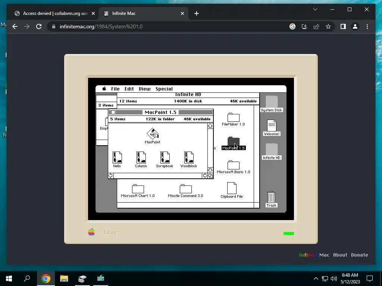Select the Scrapbook document icon
Image resolution: width=382 pixels, height=286 pixels.
165,158
